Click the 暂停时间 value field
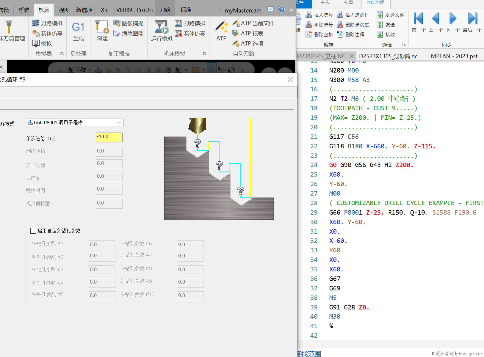This screenshot has width=484, height=357. click(x=109, y=190)
